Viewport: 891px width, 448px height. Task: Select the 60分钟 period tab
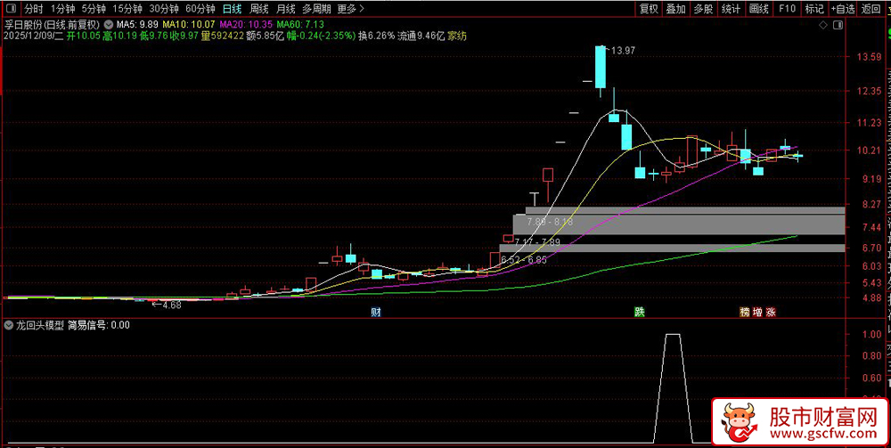click(200, 9)
